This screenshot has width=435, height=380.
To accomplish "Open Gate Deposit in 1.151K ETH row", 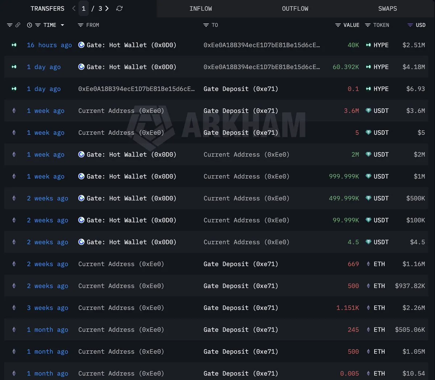I will 241,308.
